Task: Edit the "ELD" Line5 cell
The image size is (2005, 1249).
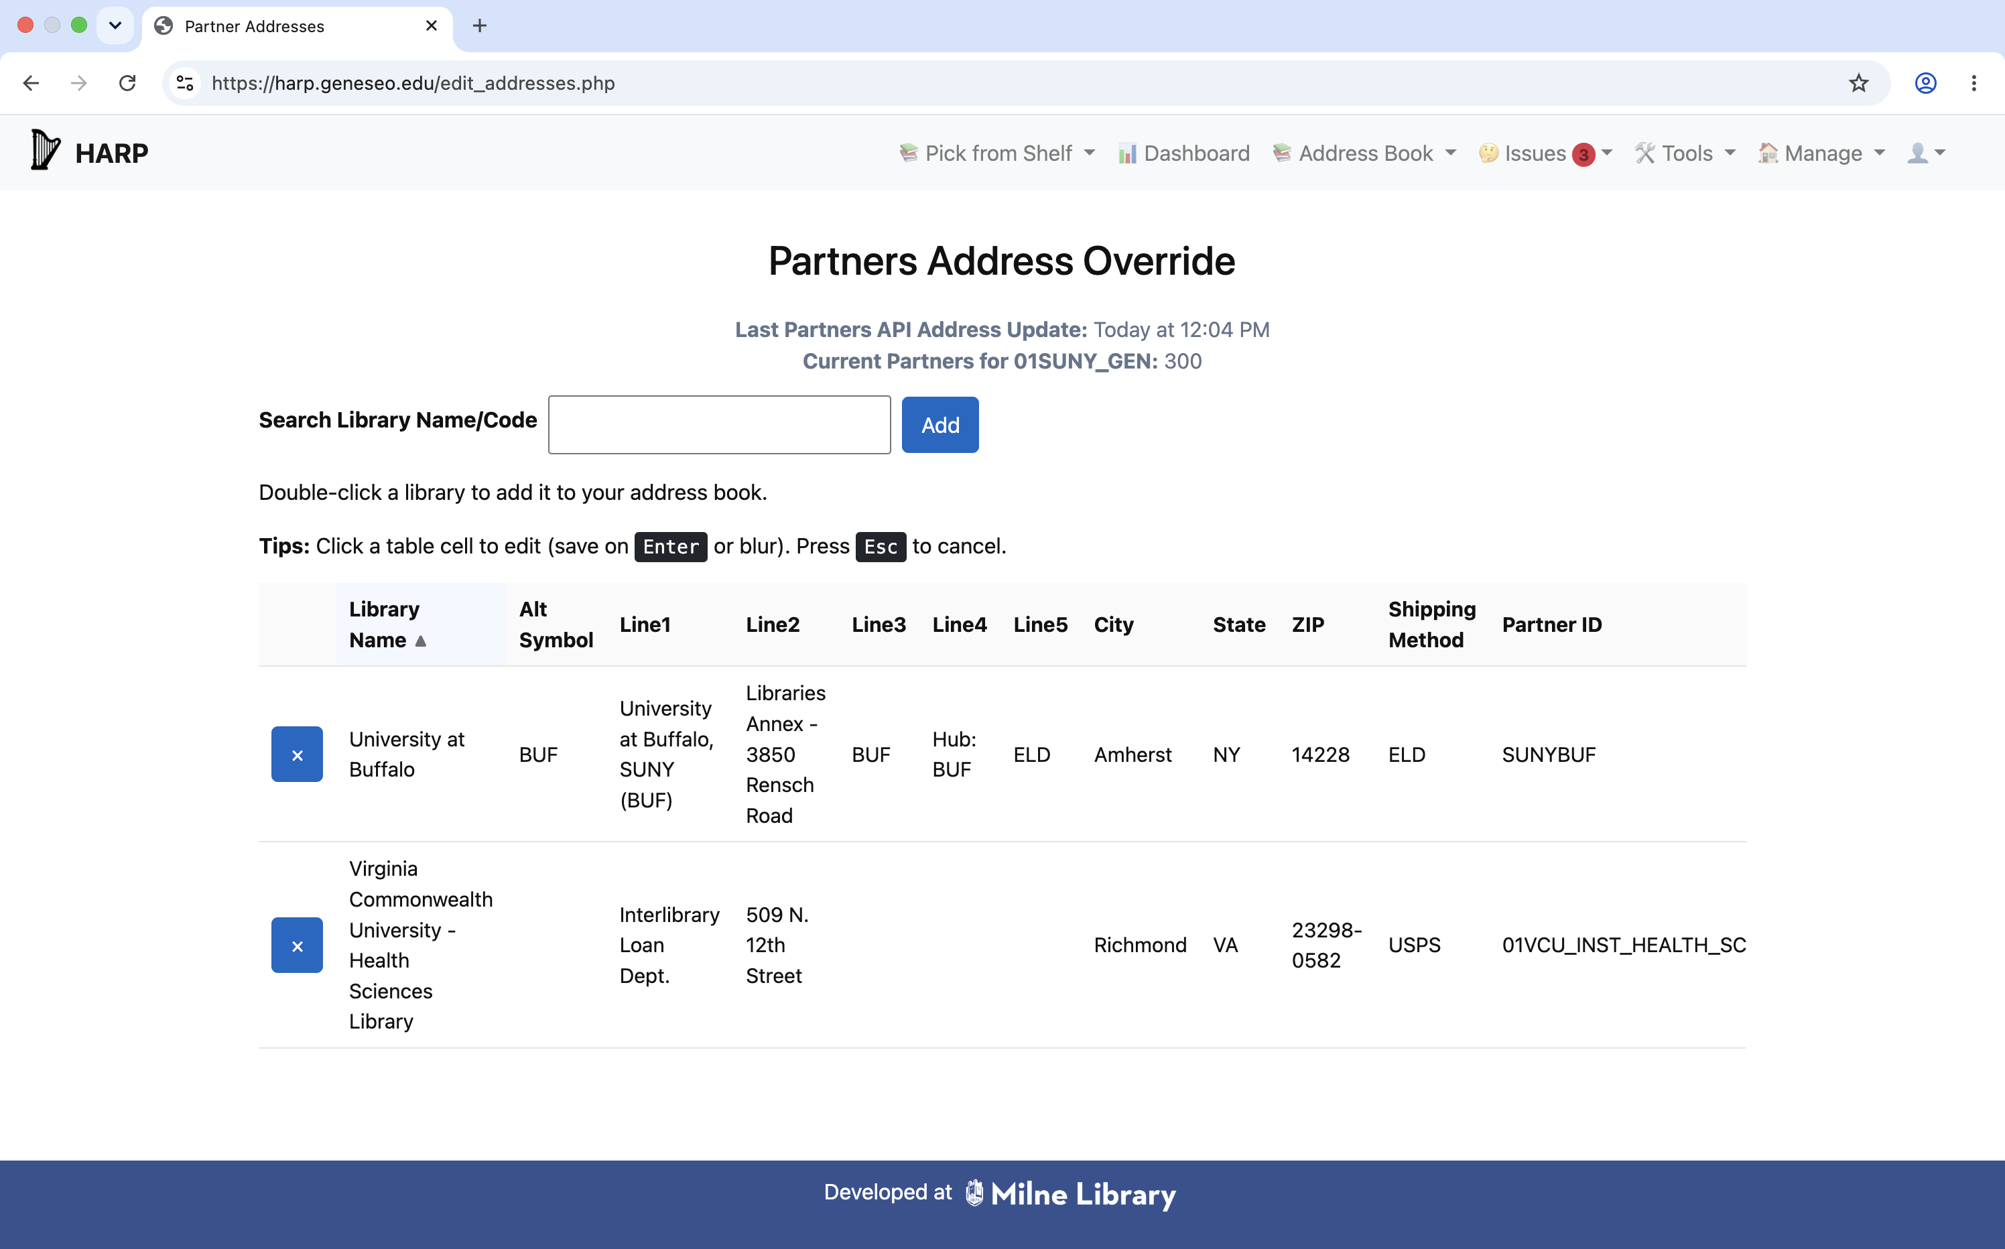Action: click(x=1040, y=754)
